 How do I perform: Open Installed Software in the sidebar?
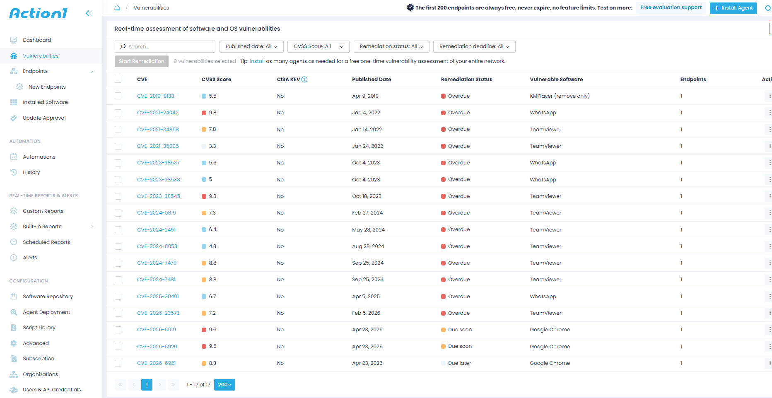(45, 102)
